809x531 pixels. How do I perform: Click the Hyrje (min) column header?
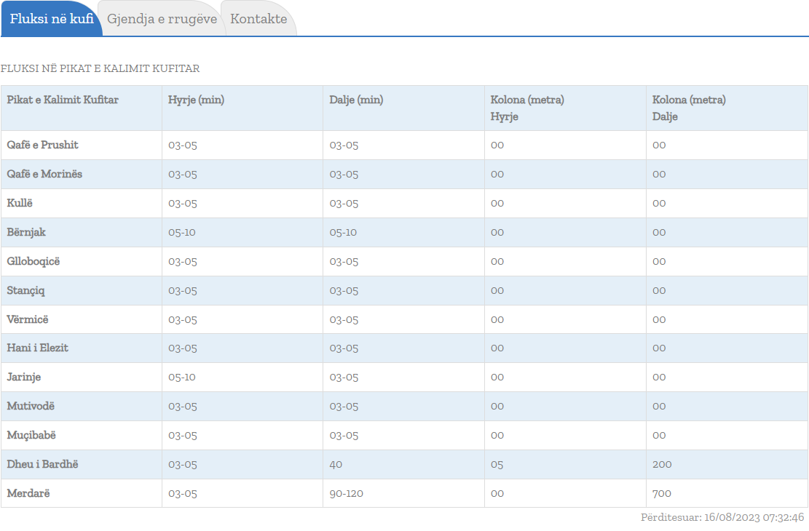click(196, 100)
